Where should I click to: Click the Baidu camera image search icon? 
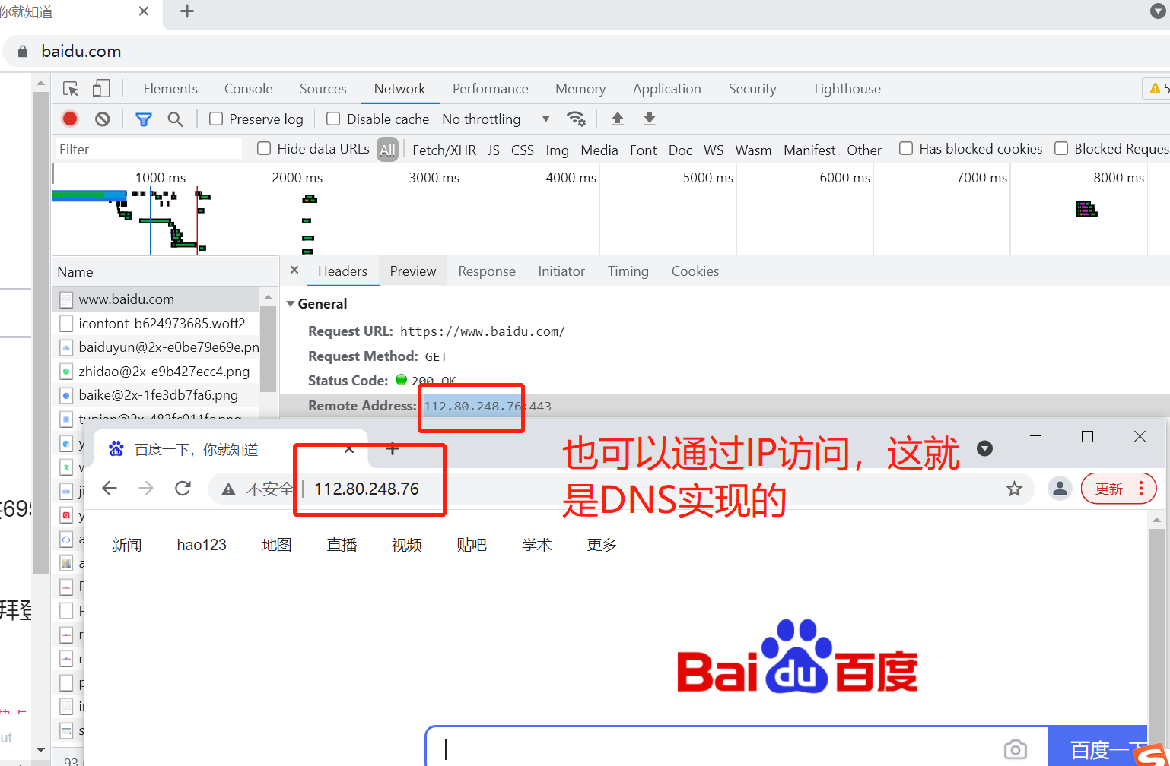coord(1016,750)
